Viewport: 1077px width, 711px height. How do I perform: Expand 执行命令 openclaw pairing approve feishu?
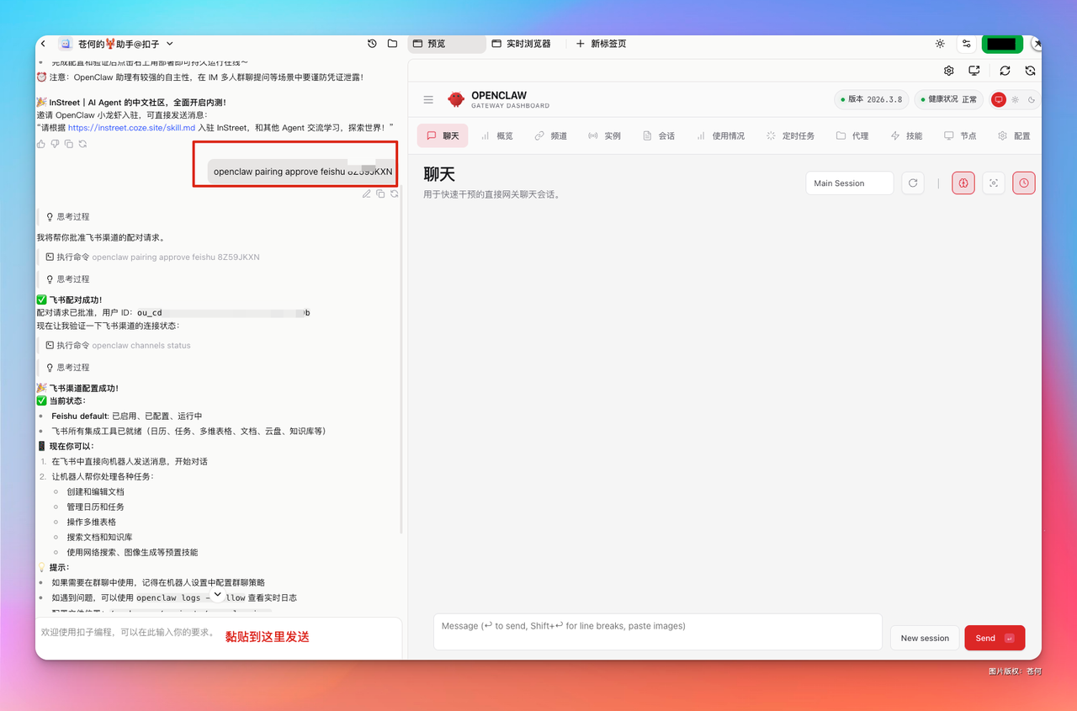click(152, 257)
